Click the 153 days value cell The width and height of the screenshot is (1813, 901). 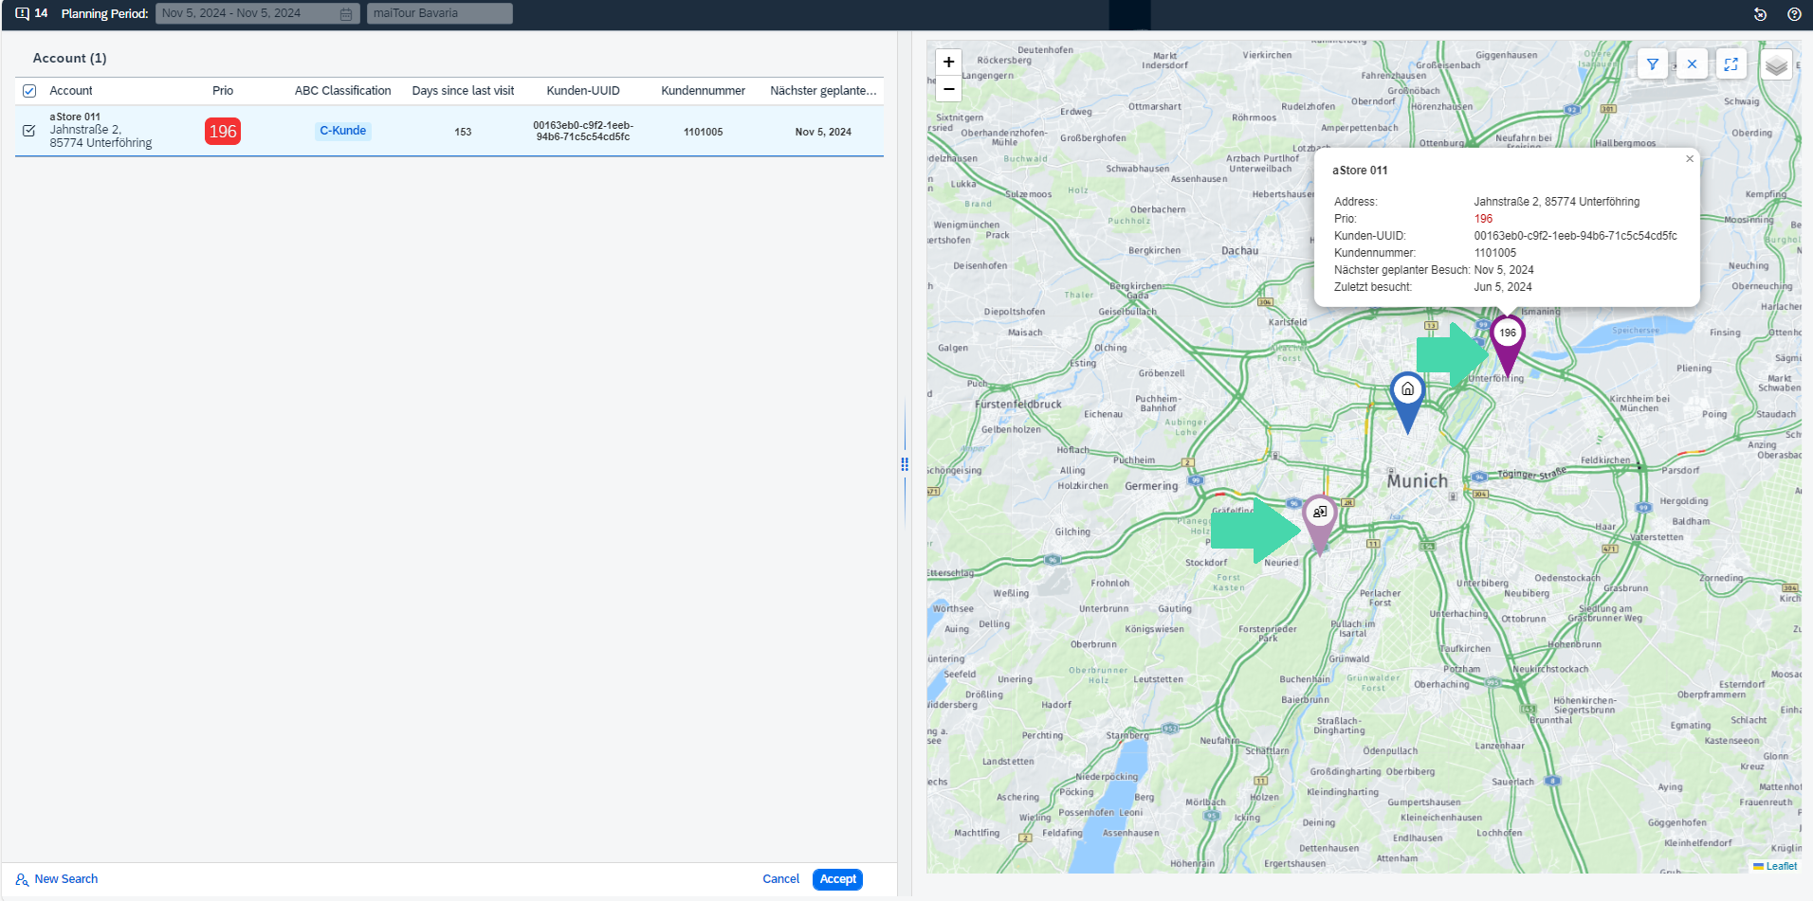[x=463, y=132]
